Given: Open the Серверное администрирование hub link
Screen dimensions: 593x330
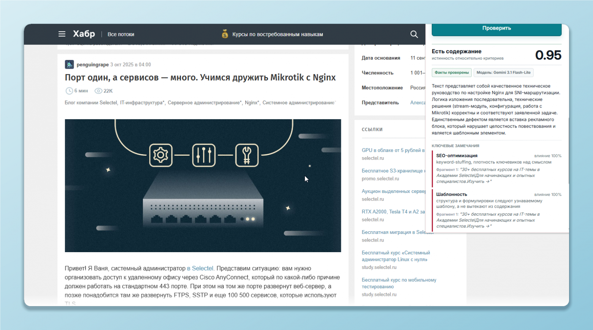Looking at the screenshot, I should coord(205,103).
